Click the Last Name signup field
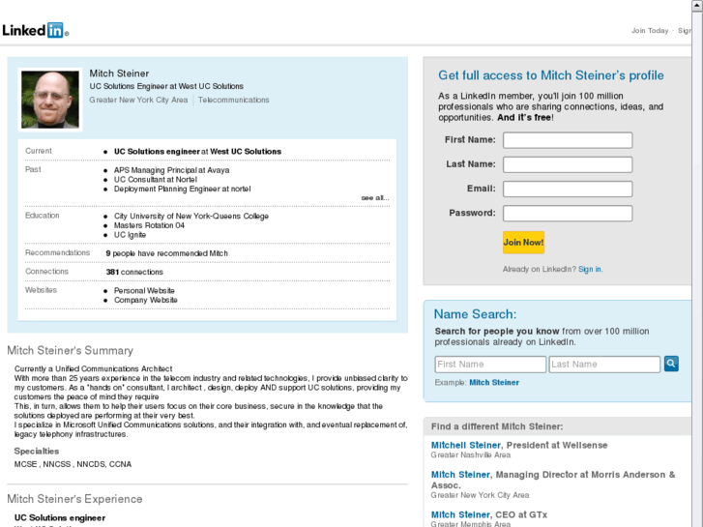The height and width of the screenshot is (527, 703). [x=568, y=164]
